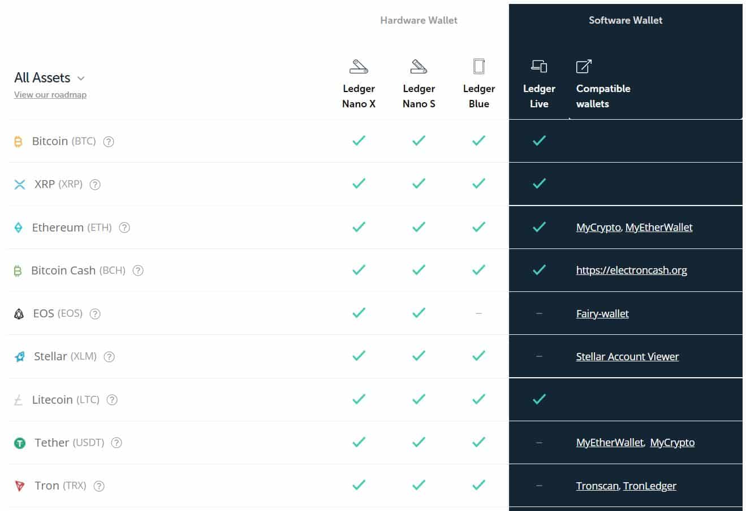Image resolution: width=746 pixels, height=511 pixels.
Task: Open XRP help question mark
Action: (x=95, y=185)
